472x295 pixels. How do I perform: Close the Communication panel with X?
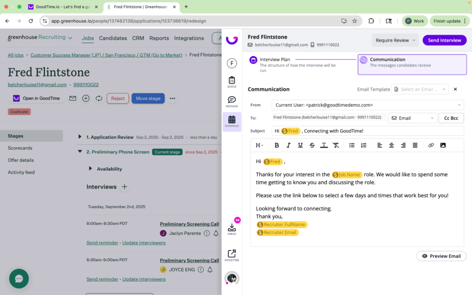tap(455, 89)
